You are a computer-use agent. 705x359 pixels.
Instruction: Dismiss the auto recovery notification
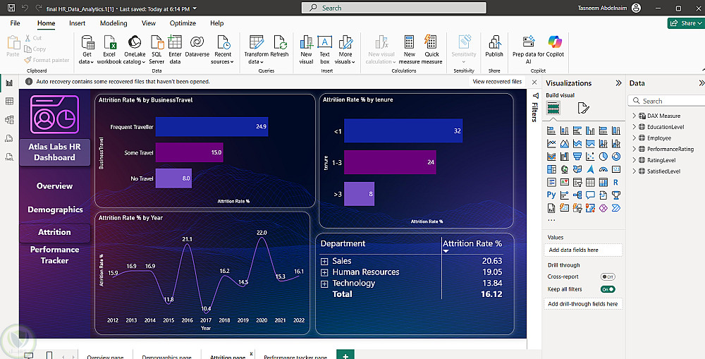click(x=534, y=82)
